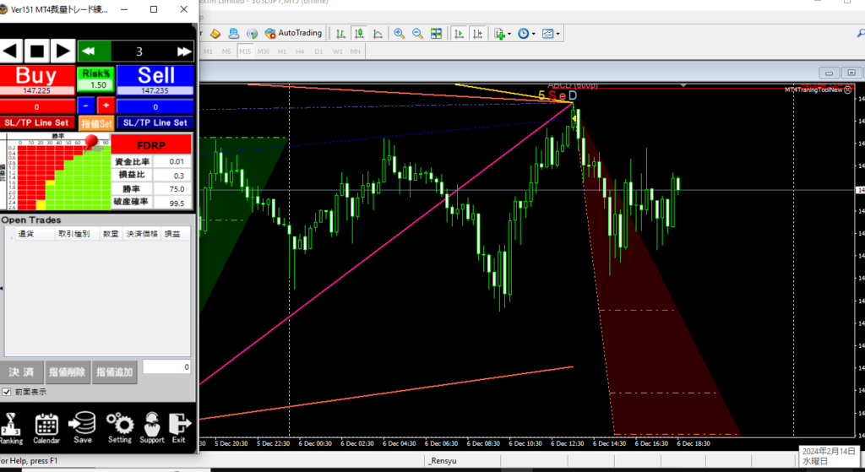Click the Save database icon
This screenshot has width=865, height=472.
point(82,428)
